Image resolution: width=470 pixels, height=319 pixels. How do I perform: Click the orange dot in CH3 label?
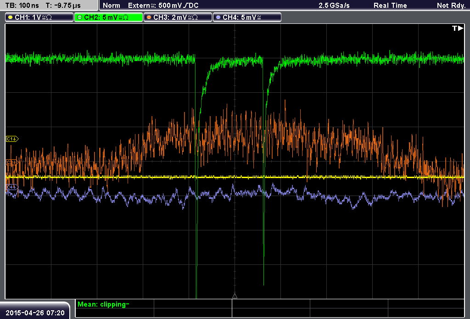click(149, 17)
